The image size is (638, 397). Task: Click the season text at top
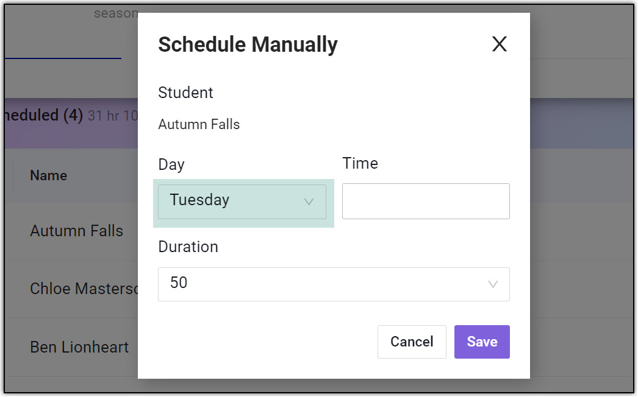coord(115,13)
